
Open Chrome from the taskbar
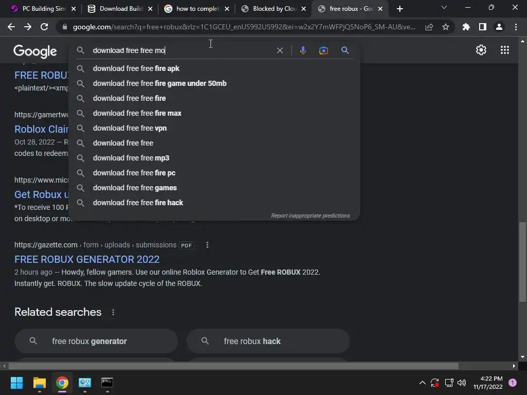[x=62, y=383]
